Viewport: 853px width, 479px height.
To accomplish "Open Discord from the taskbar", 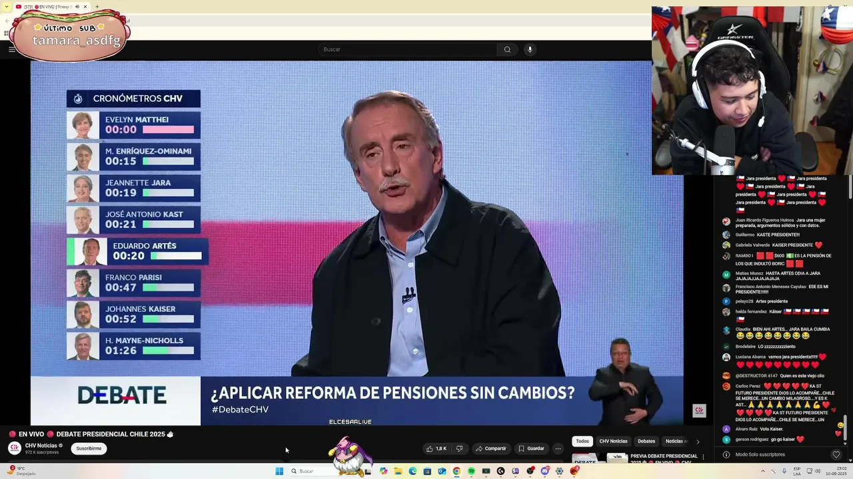I will [544, 471].
